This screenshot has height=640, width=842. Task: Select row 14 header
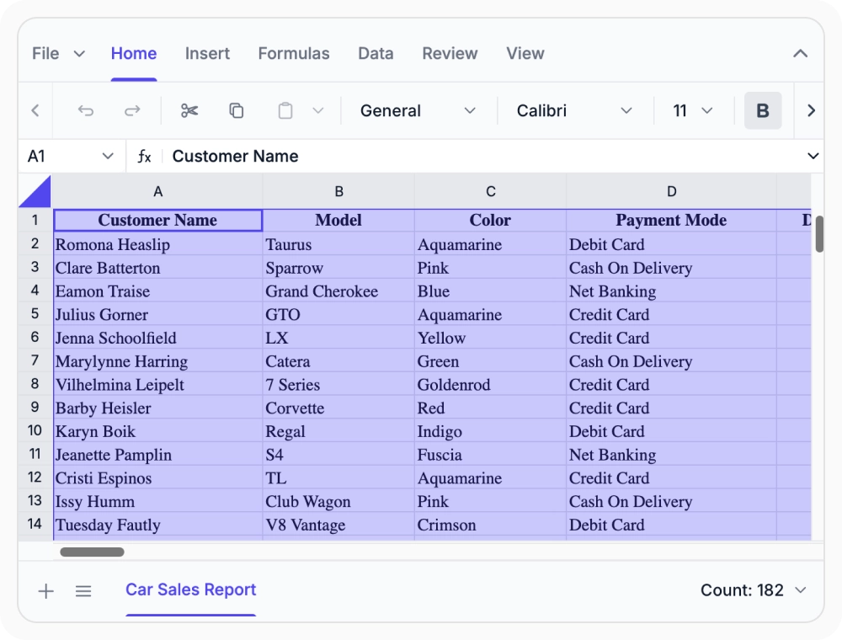(x=35, y=524)
